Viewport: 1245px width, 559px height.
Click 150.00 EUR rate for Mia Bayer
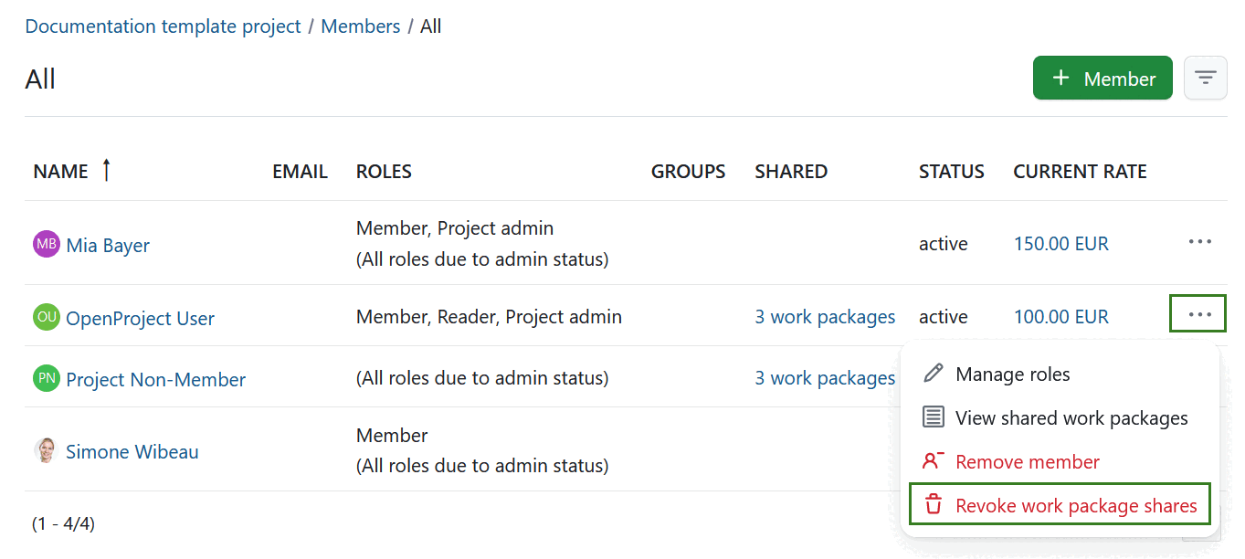coord(1060,243)
